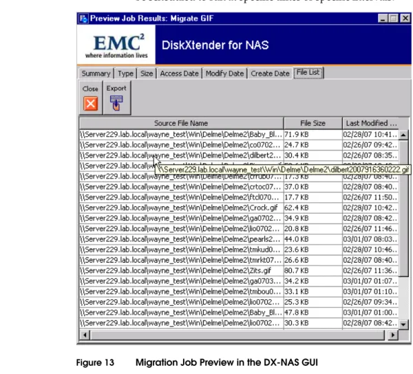Click the 37.0 KB file size cell
This screenshot has width=413, height=374.
[313, 187]
